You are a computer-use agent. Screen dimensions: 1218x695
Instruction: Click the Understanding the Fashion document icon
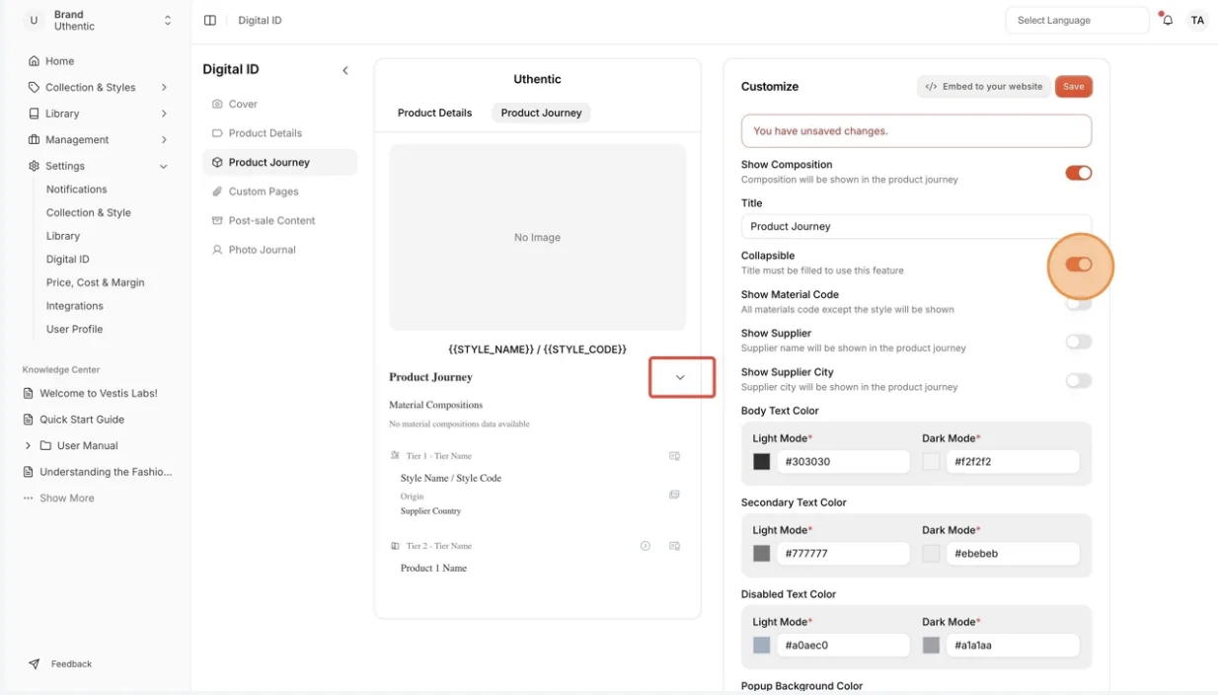click(29, 472)
